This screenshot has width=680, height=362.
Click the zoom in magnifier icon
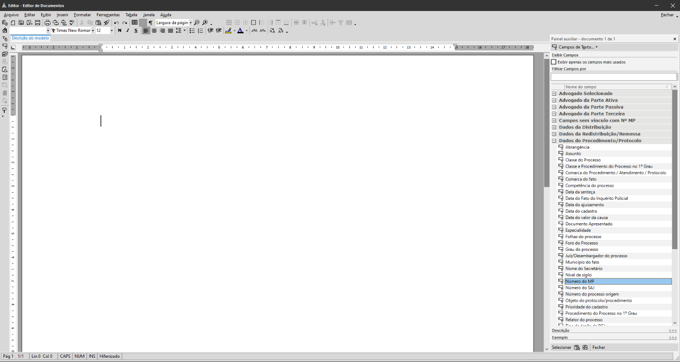[x=205, y=22]
